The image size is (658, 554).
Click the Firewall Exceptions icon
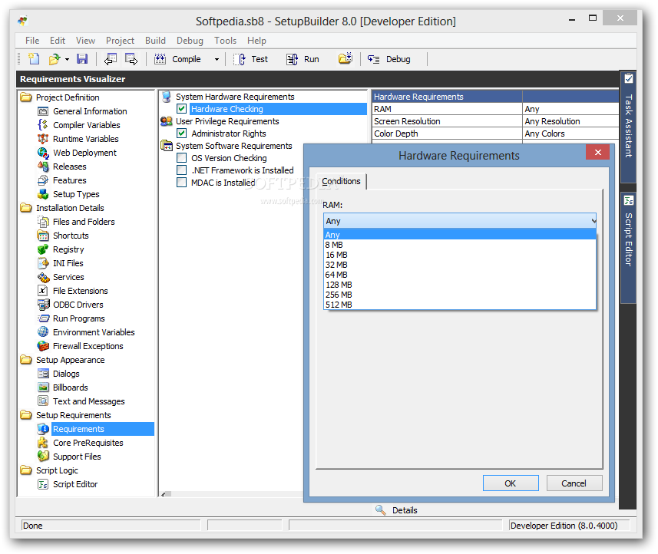pos(43,346)
